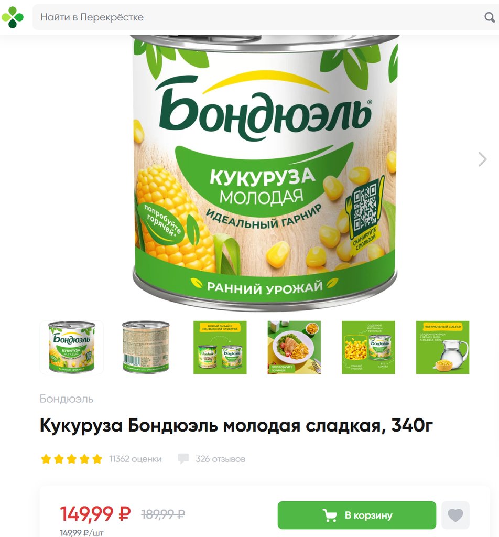Open the Бондюэль brand link

(x=67, y=399)
